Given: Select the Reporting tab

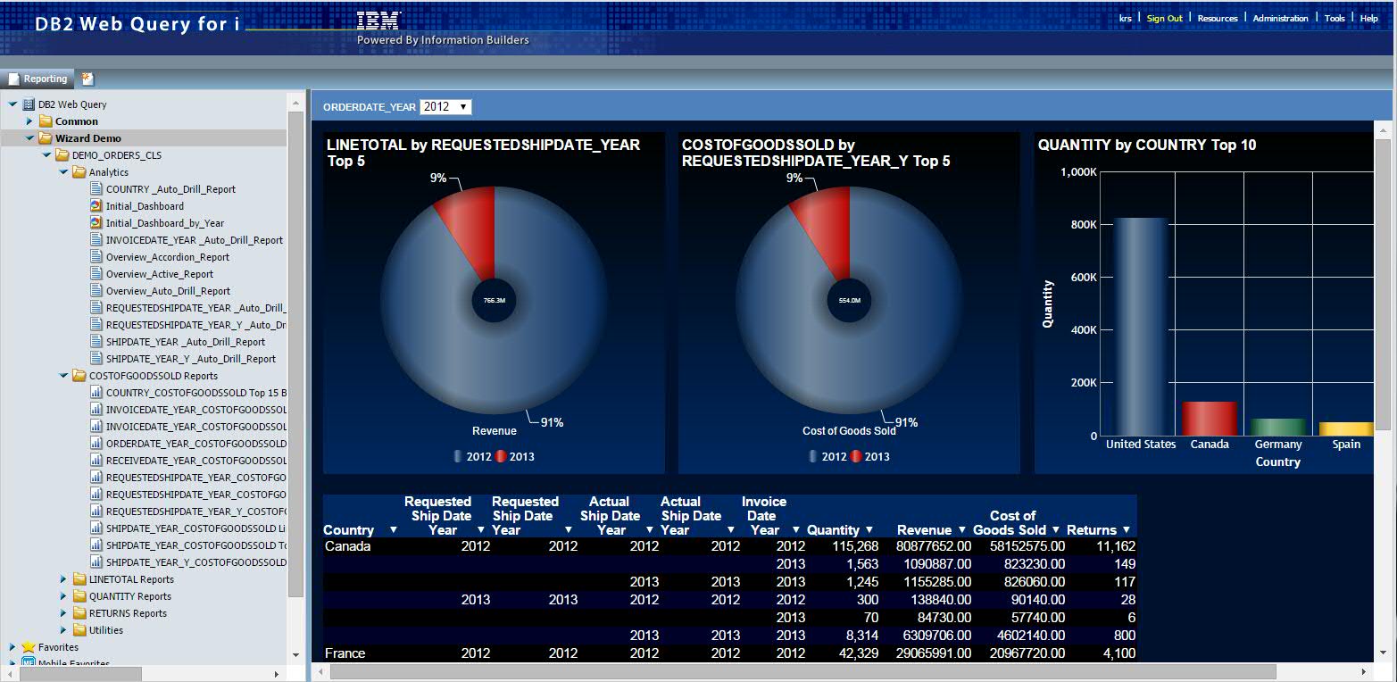Looking at the screenshot, I should pyautogui.click(x=37, y=79).
